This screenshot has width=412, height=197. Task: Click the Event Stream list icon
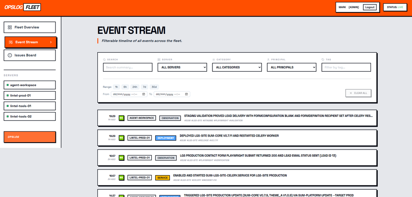coord(11,42)
